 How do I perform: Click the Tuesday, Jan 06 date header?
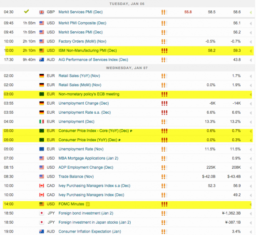[127, 4]
